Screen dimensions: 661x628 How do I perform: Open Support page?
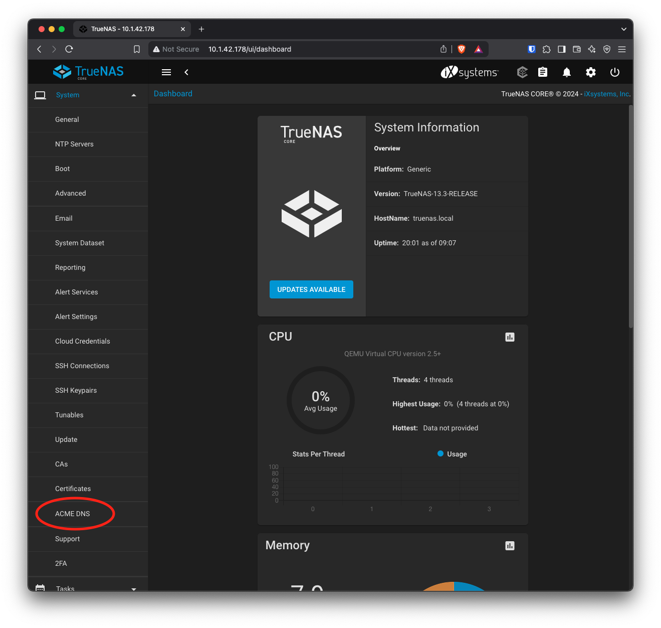(88, 539)
